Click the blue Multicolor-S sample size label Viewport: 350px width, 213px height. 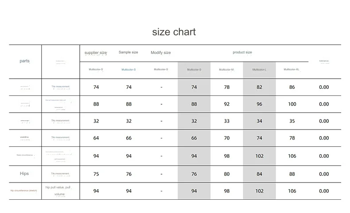coord(128,70)
